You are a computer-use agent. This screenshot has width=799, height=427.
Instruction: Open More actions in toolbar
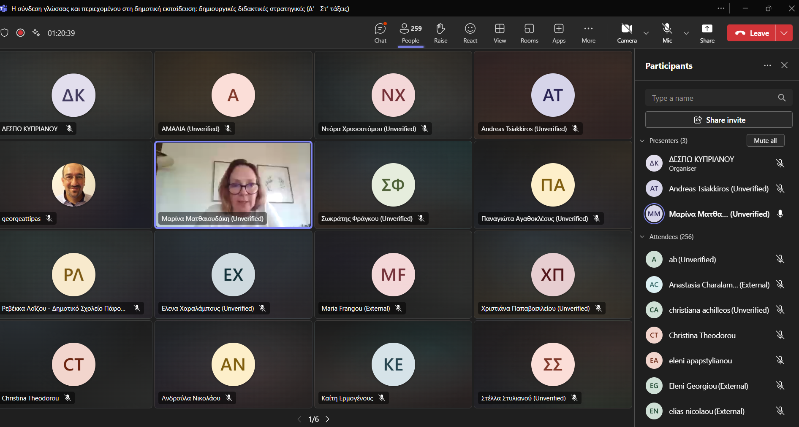pos(588,33)
